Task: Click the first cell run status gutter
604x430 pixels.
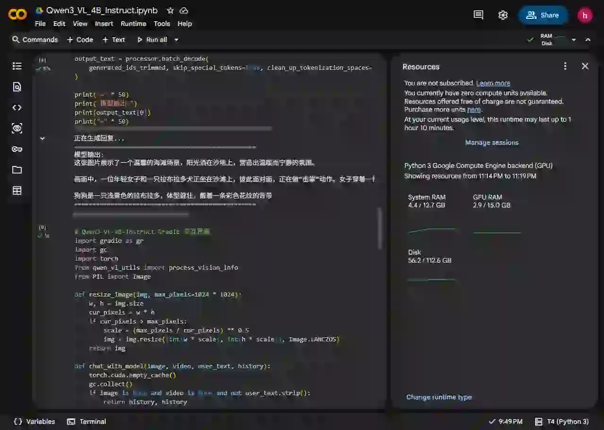Action: tap(43, 65)
